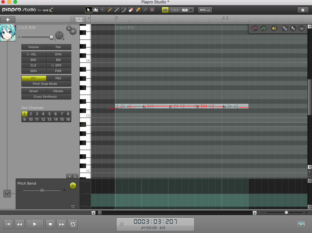
Task: Toggle phonetic symbol [a] icon
Action: click(302, 28)
